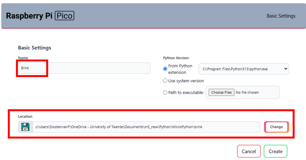Viewport: 306px width, 160px height.
Task: Open Basic Settings header navigation link
Action: [281, 16]
